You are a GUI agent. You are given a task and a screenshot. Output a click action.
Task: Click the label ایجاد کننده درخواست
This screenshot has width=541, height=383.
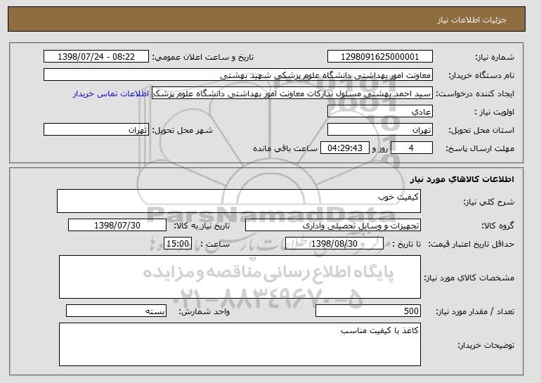pos(475,94)
